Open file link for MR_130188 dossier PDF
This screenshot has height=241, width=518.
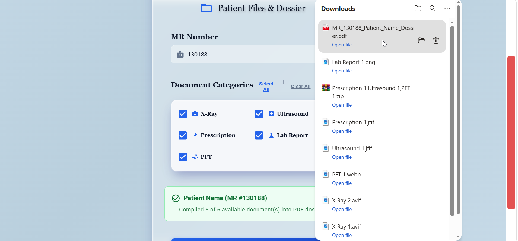(342, 45)
